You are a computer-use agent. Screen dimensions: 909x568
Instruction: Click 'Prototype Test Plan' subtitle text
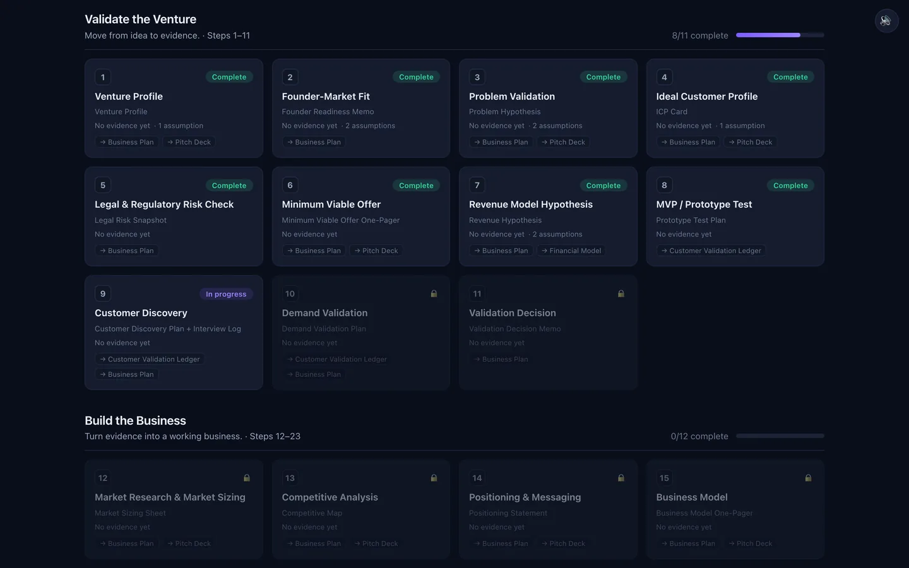pos(691,220)
